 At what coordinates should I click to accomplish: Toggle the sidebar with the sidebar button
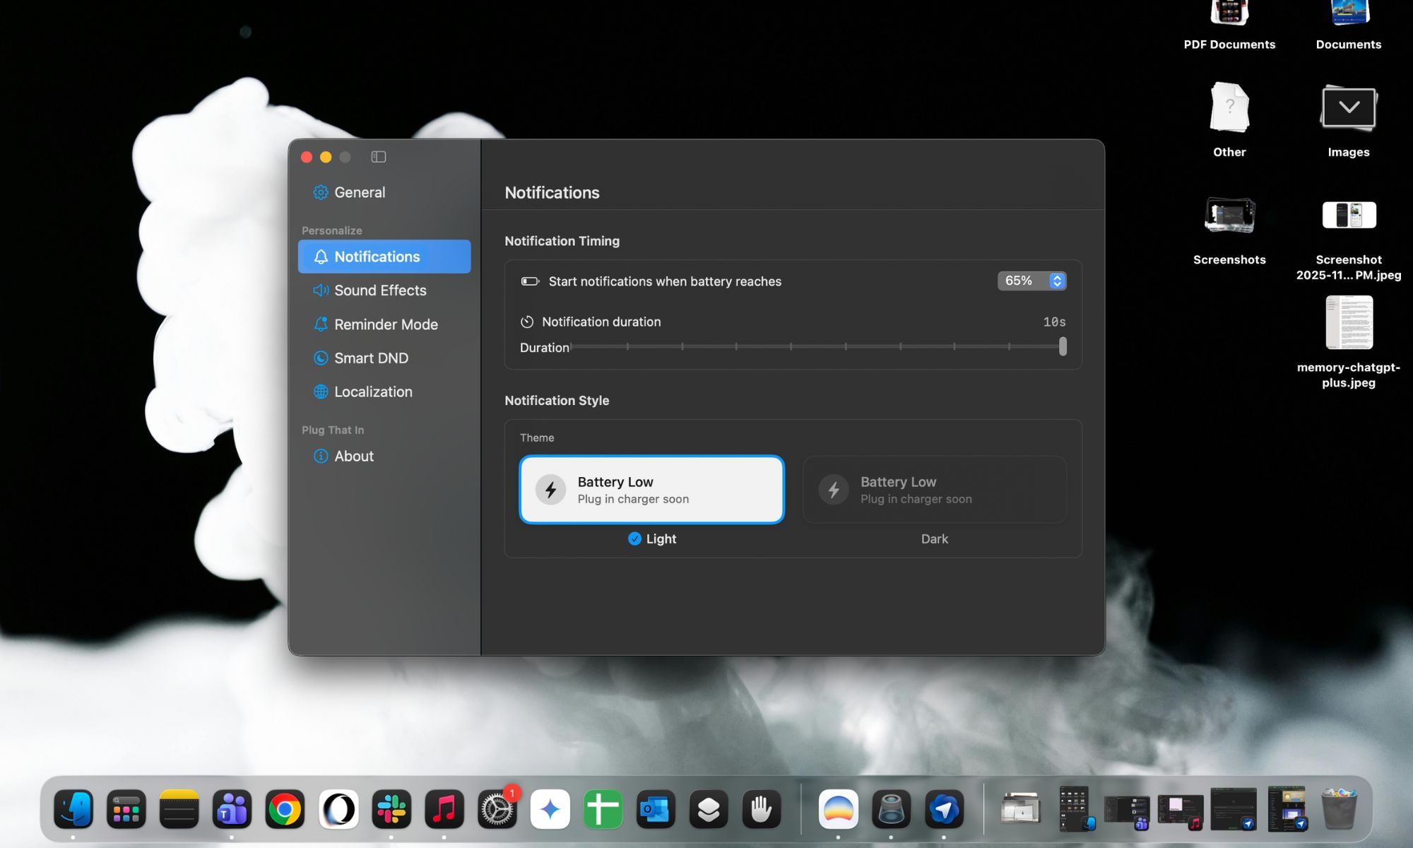click(x=379, y=157)
